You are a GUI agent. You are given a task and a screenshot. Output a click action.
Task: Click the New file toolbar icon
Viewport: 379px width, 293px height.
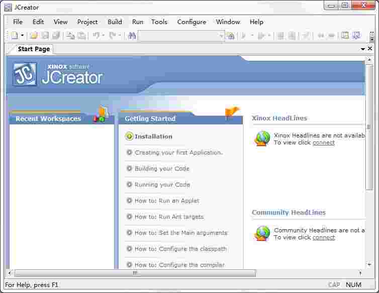pos(15,36)
